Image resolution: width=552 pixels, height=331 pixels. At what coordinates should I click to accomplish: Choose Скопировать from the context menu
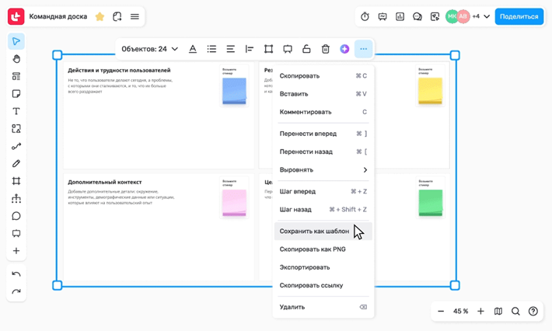coord(323,76)
